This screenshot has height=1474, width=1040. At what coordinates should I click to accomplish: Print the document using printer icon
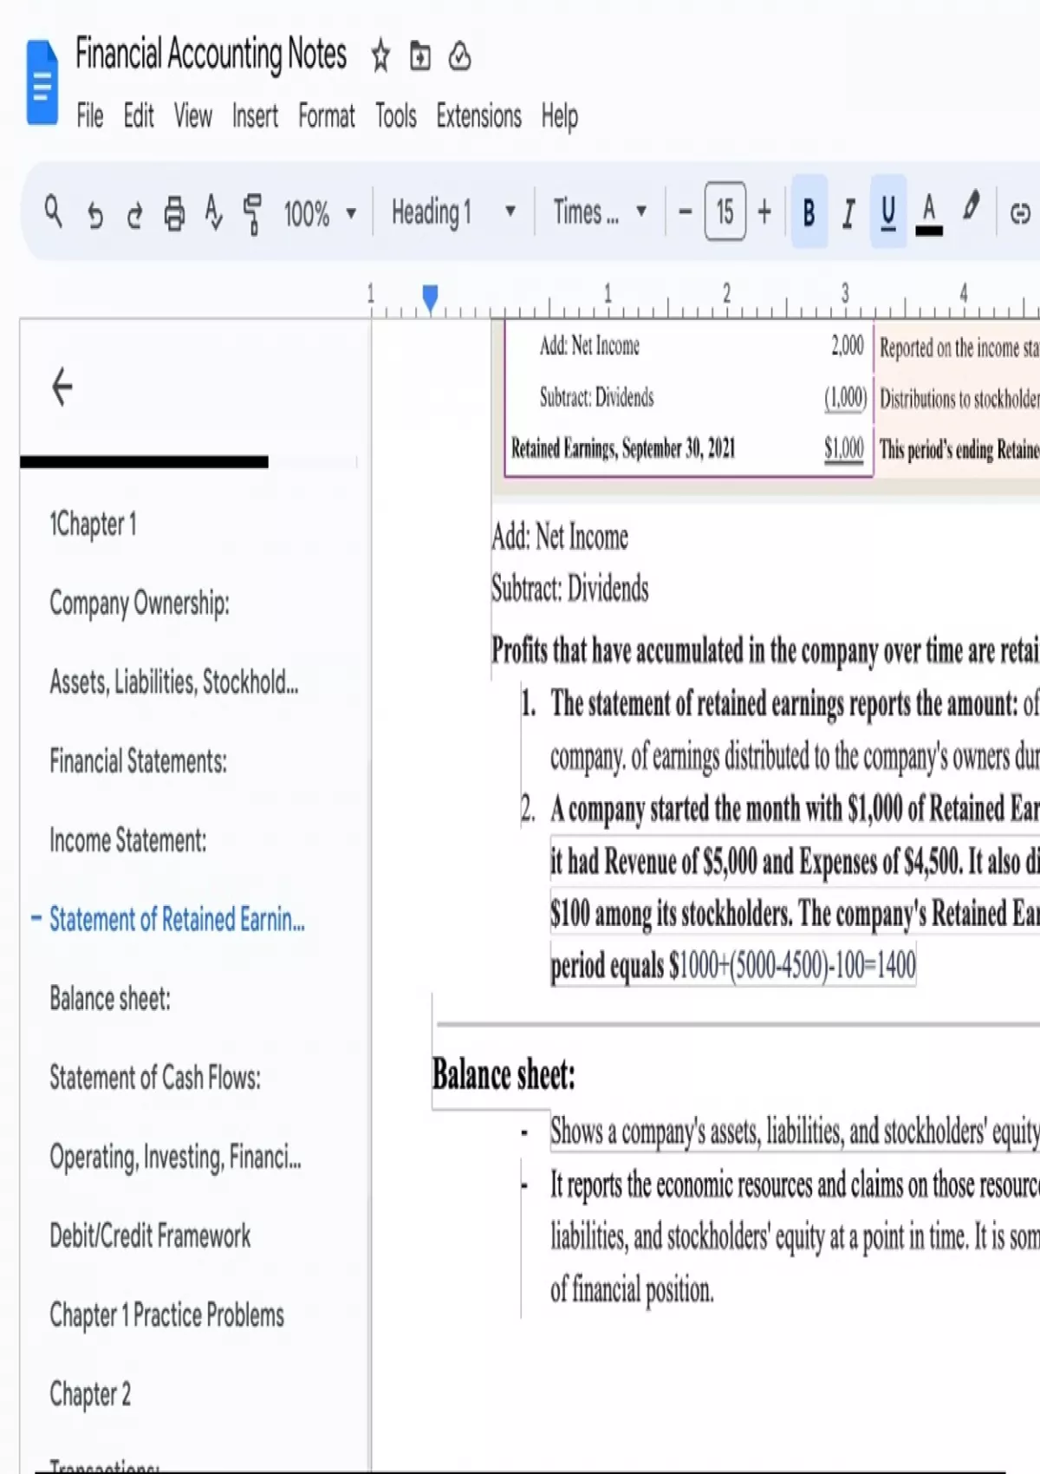(174, 213)
